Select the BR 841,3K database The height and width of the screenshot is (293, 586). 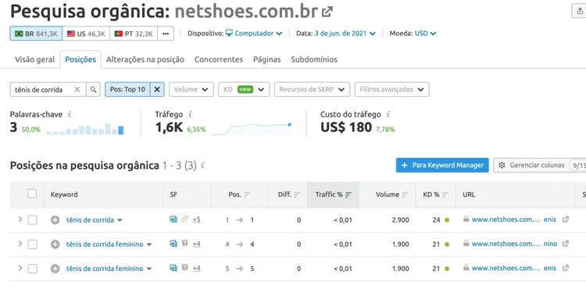click(x=36, y=34)
